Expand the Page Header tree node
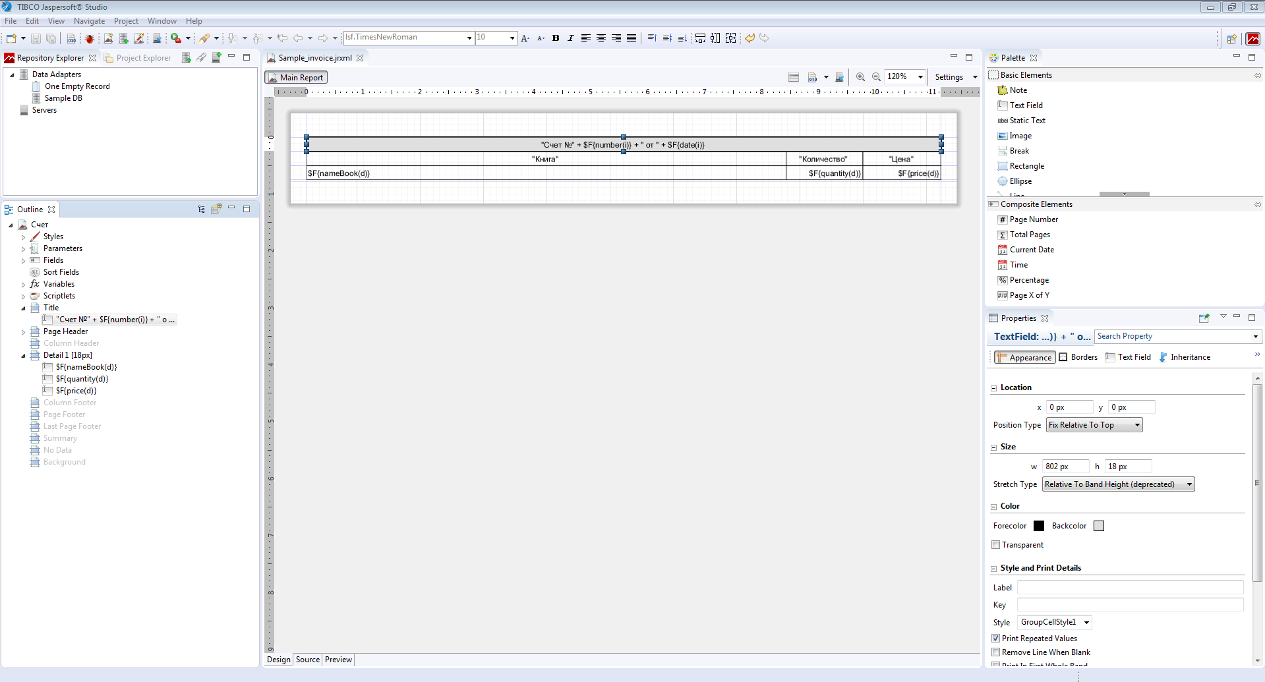Image resolution: width=1265 pixels, height=682 pixels. tap(24, 332)
